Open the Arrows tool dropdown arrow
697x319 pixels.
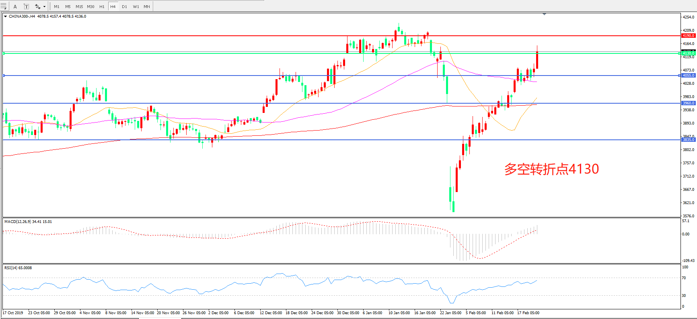tap(44, 6)
